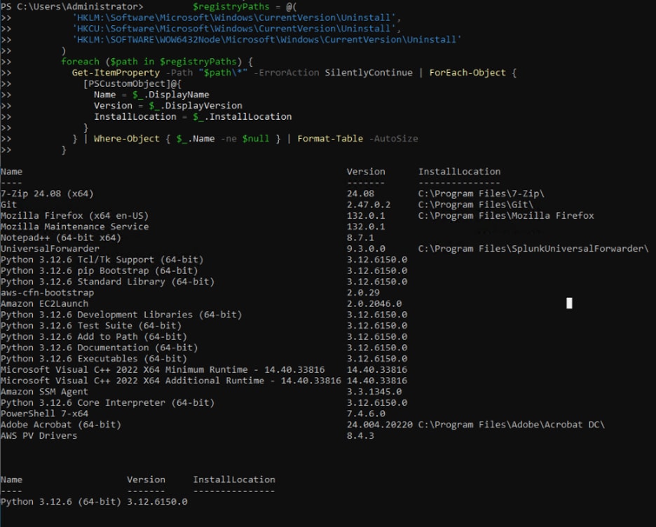The width and height of the screenshot is (656, 527).
Task: Click Python 3.12.6 Documentation entry
Action: (x=100, y=347)
